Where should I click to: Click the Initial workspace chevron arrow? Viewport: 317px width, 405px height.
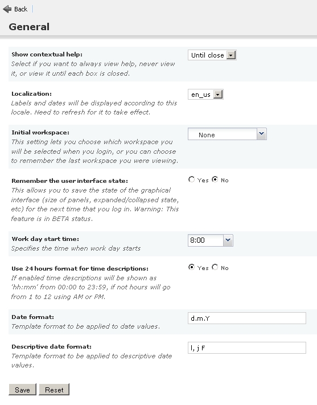click(261, 134)
